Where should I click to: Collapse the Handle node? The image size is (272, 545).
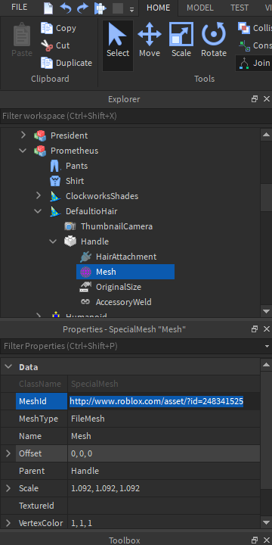(53, 241)
